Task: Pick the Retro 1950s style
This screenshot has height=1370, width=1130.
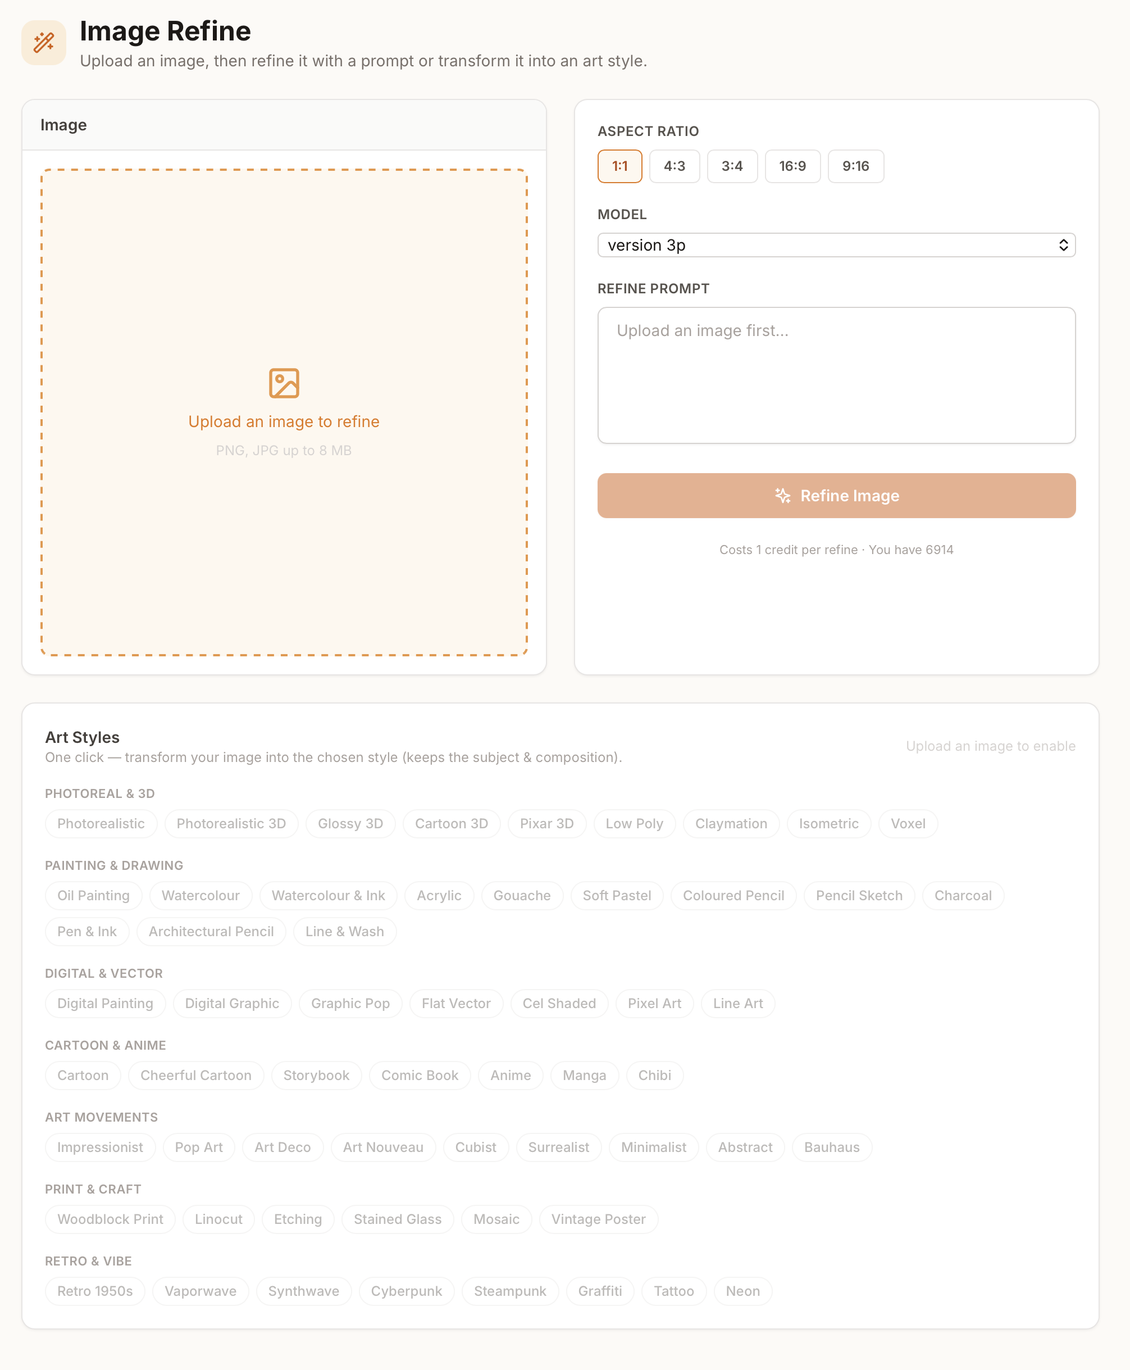Action: click(x=94, y=1291)
